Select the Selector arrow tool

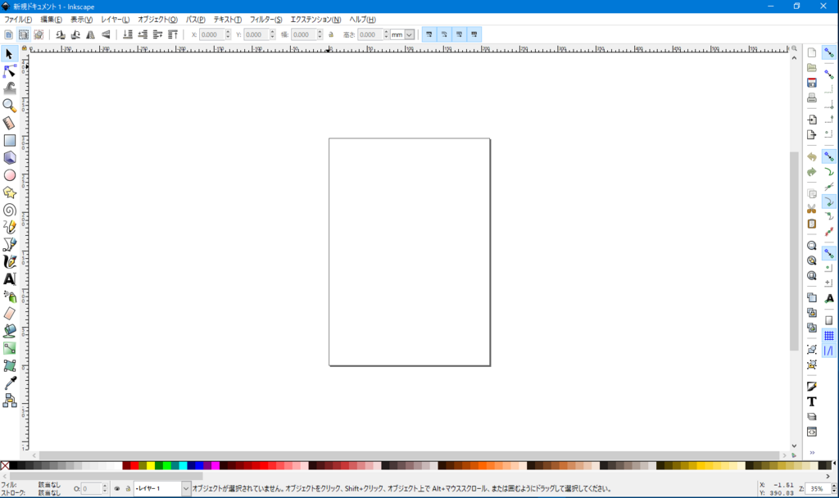pyautogui.click(x=9, y=54)
